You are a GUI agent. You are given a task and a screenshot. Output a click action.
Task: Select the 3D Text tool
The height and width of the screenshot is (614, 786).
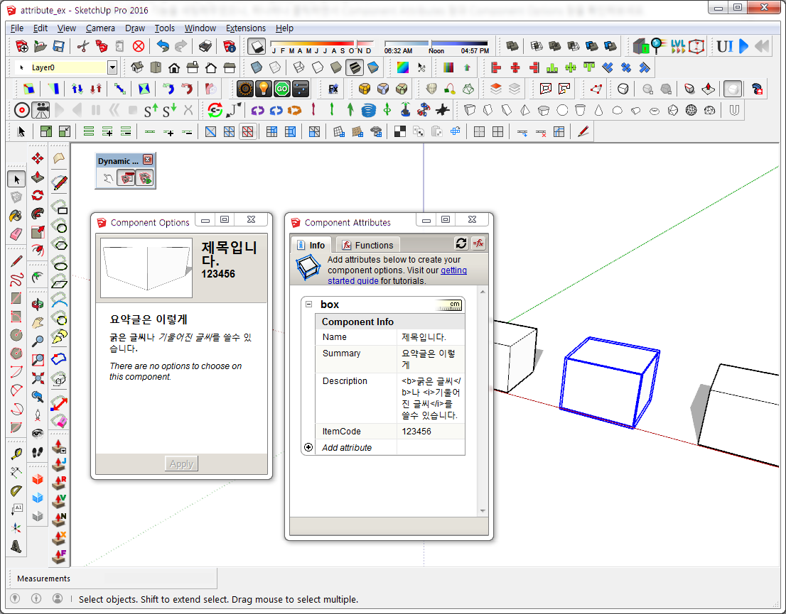[x=16, y=547]
